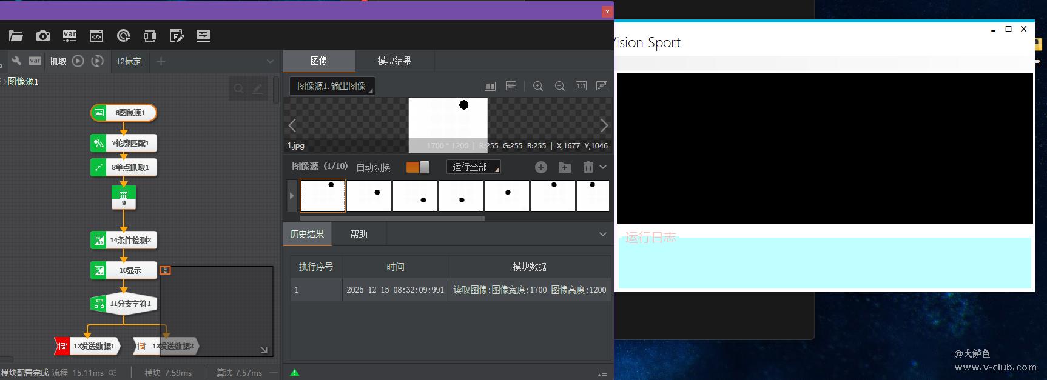Collapse the 历史结果 panel with chevron
1047x380 pixels.
pyautogui.click(x=602, y=234)
